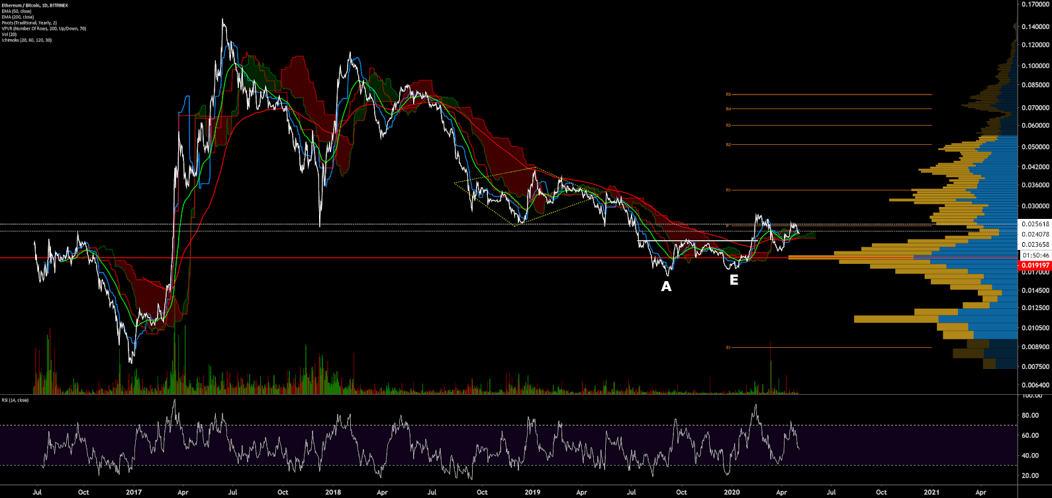Viewport: 1052px width, 498px height.
Task: Select the red 0.019197 price label
Action: tap(1035, 265)
